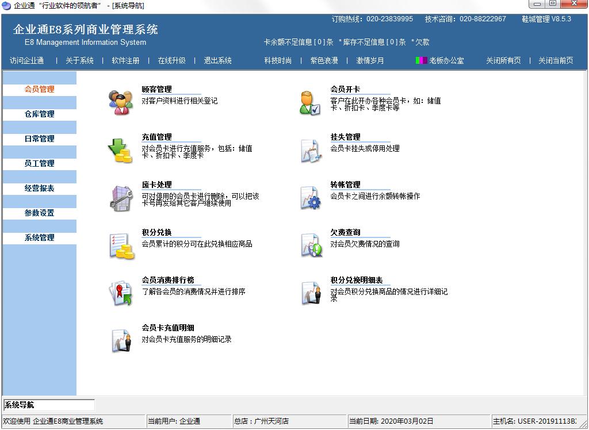Open the 顾客管理 title link
589x430 pixels.
[x=156, y=89]
